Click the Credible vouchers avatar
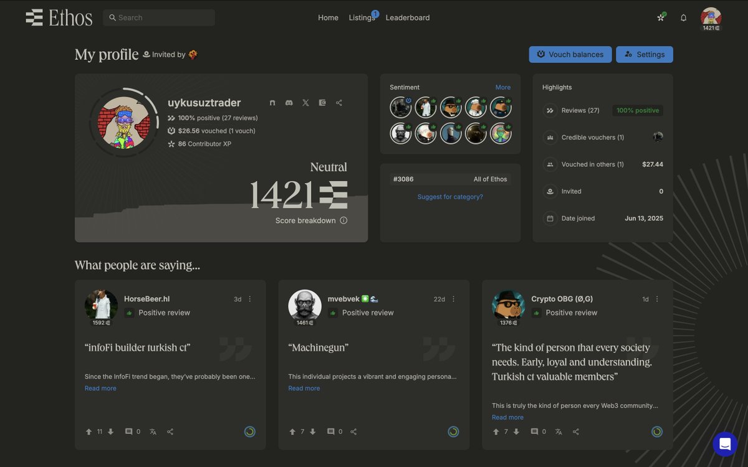This screenshot has width=748, height=467. click(x=658, y=137)
